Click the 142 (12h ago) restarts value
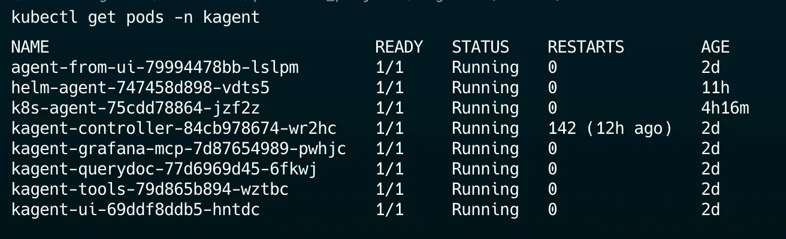 coord(610,128)
